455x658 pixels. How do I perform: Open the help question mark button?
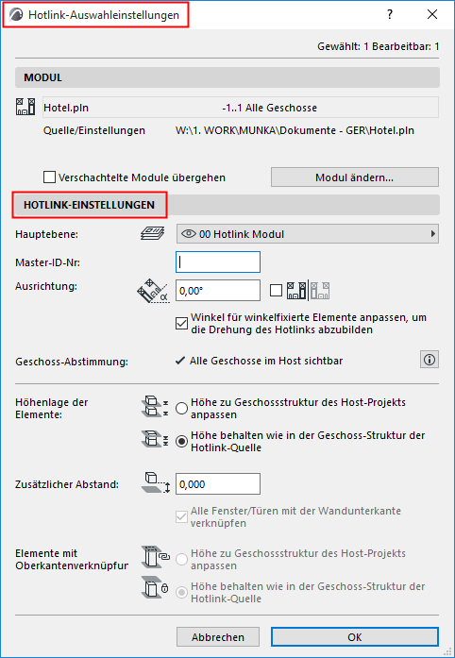click(x=390, y=15)
